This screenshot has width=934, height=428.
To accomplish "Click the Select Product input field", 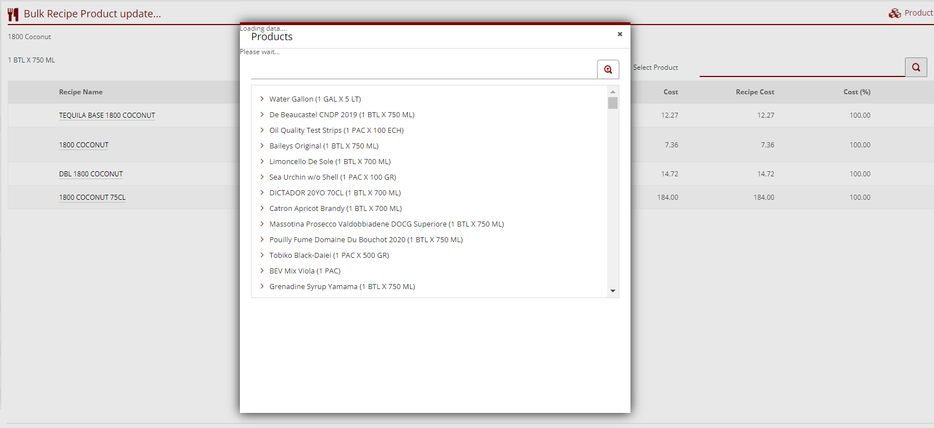I will coord(802,68).
